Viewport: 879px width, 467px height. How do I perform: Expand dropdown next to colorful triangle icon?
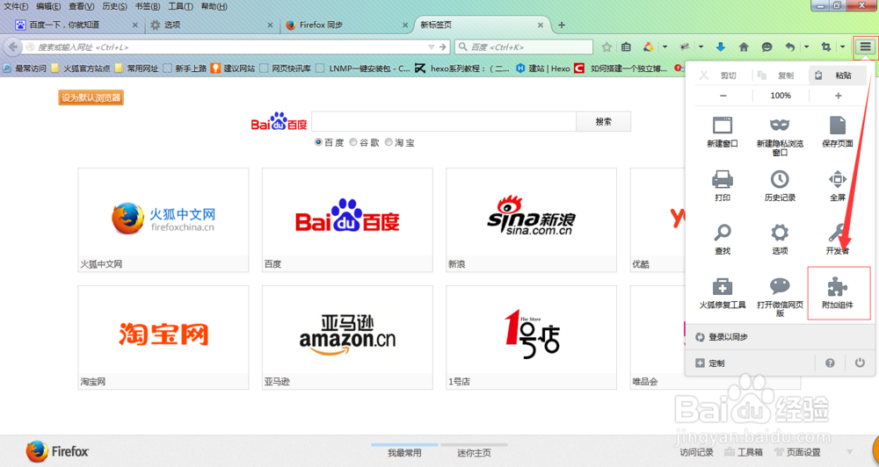click(x=665, y=47)
